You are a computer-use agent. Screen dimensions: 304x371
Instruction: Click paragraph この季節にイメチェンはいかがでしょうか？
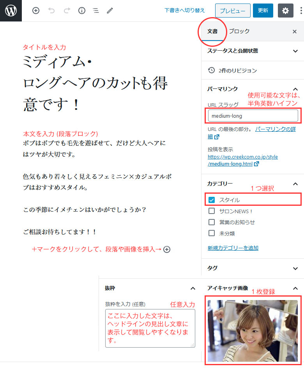point(85,210)
